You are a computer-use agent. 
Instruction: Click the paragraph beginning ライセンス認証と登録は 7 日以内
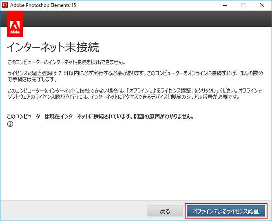[x=135, y=76]
